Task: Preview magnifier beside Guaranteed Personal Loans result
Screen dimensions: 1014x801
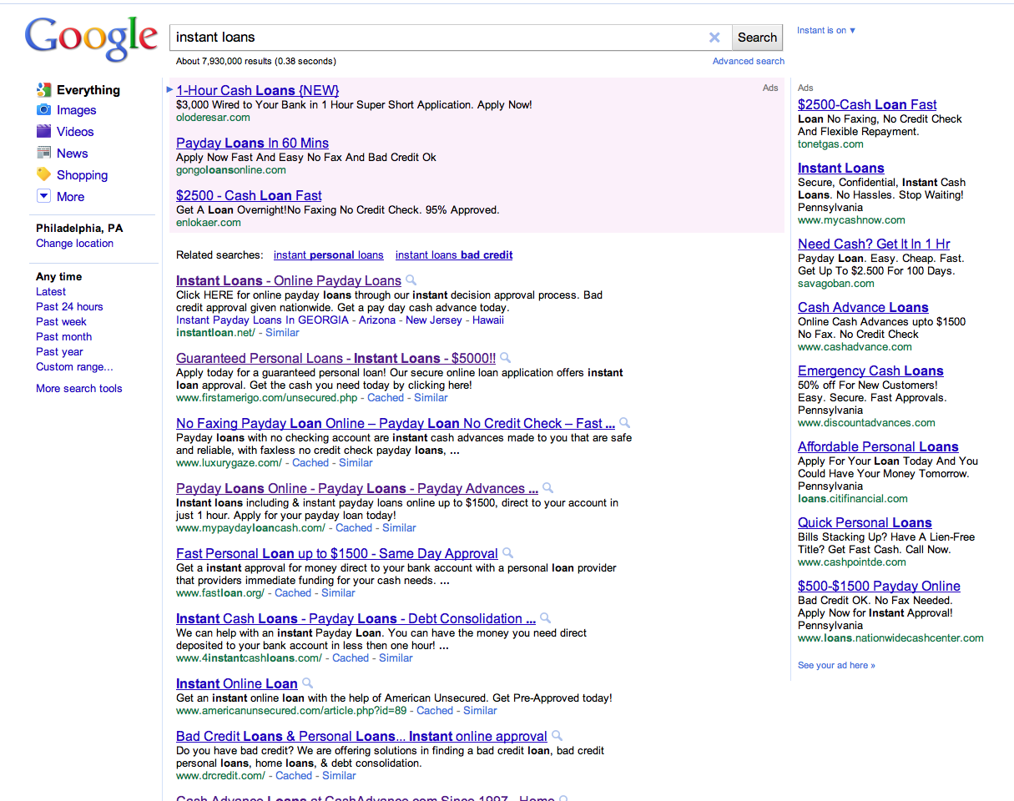Action: click(x=505, y=358)
